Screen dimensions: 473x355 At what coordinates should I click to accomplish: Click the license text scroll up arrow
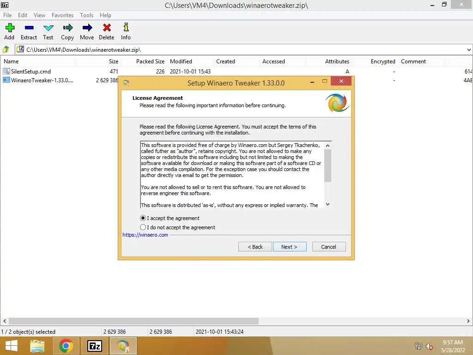click(327, 146)
